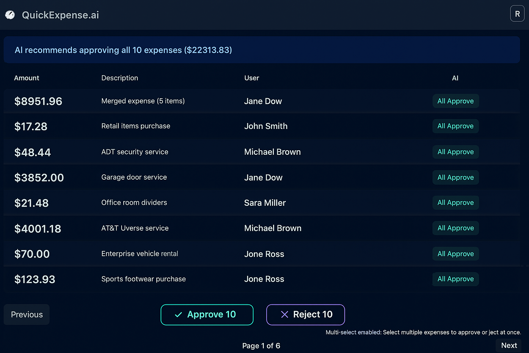The image size is (529, 353).
Task: Approve Jane Dow's merged expense of $8951.96
Action: (455, 101)
